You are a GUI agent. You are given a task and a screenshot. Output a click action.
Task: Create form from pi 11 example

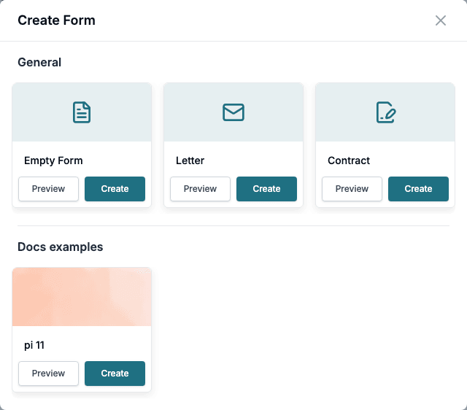click(x=115, y=374)
